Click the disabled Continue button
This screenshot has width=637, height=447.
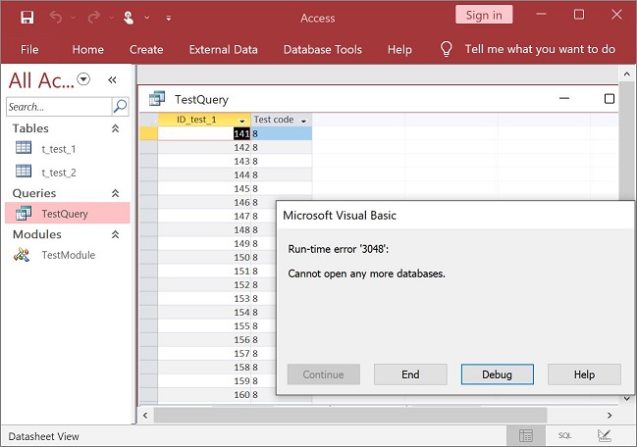pos(323,374)
